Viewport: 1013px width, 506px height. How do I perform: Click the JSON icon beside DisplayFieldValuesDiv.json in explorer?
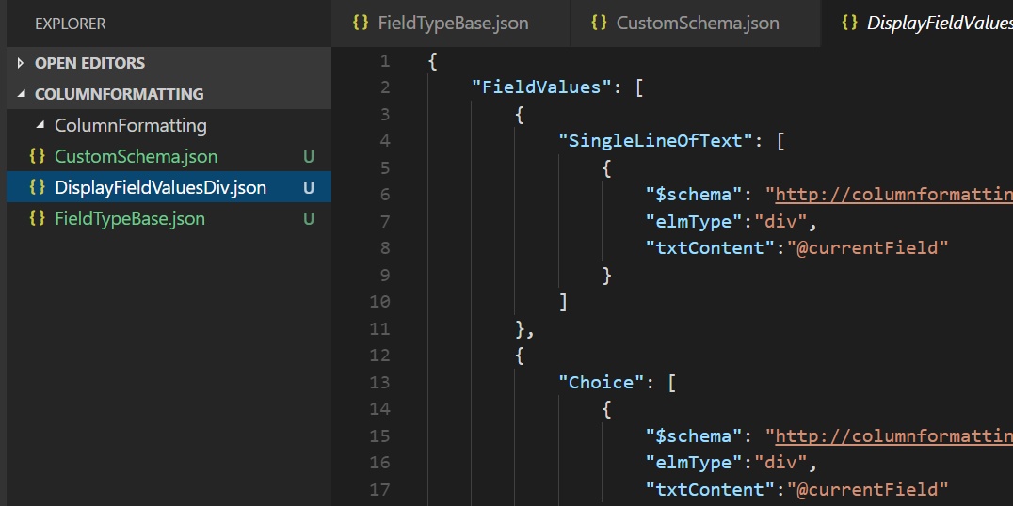click(x=38, y=188)
